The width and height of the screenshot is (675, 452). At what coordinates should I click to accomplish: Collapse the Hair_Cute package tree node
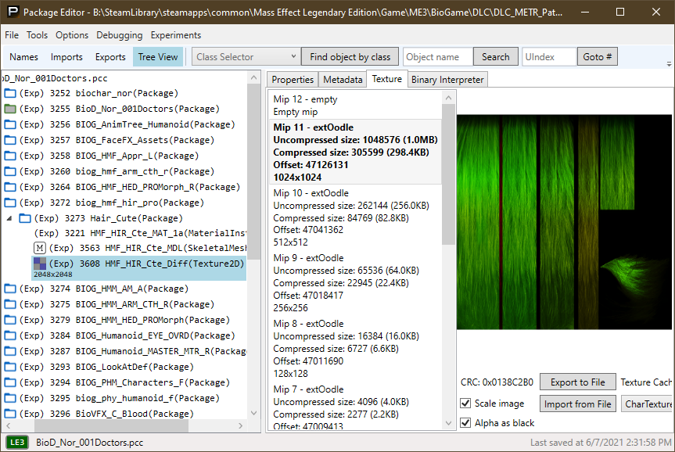coord(10,218)
